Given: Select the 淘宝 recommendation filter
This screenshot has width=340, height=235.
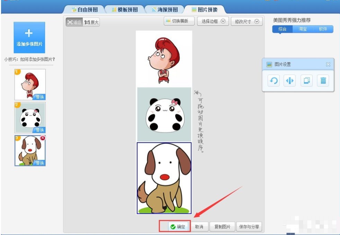Looking at the screenshot, I should [x=303, y=29].
